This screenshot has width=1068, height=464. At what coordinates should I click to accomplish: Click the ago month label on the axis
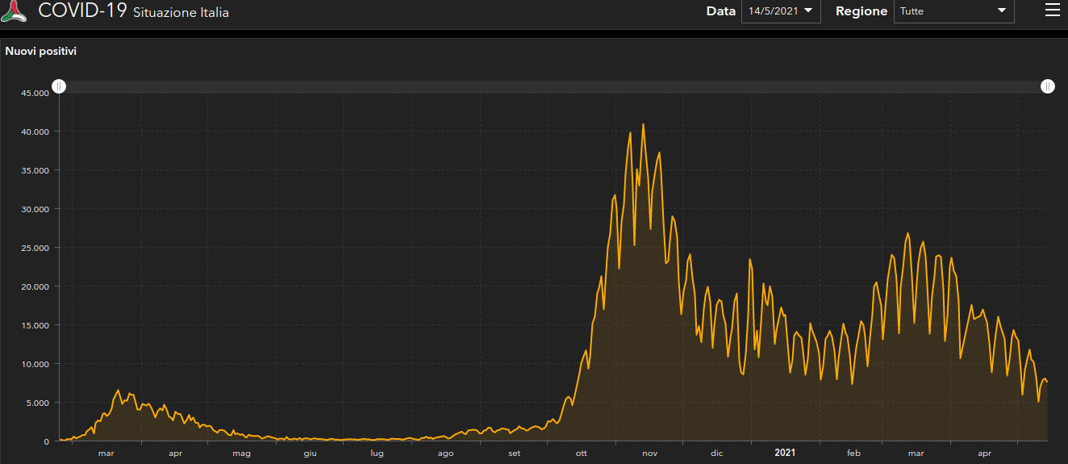pyautogui.click(x=445, y=454)
